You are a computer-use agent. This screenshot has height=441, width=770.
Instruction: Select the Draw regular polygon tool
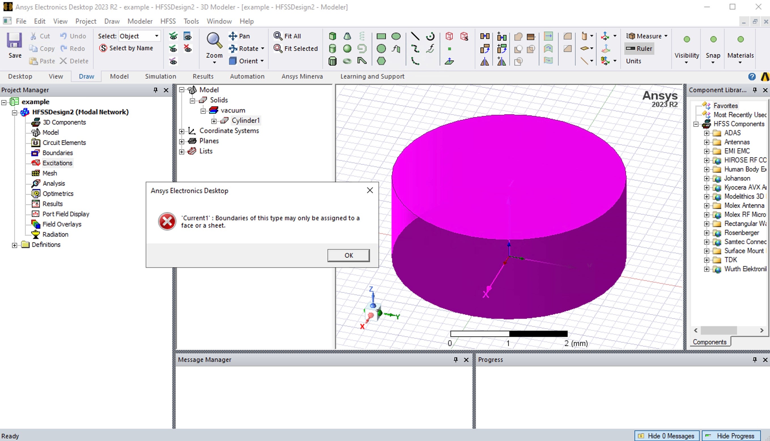(381, 61)
